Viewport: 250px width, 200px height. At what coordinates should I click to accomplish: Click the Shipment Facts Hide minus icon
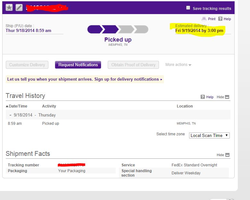coord(228,155)
